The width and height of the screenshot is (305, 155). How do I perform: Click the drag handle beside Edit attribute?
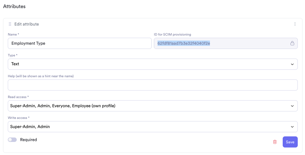(10, 24)
